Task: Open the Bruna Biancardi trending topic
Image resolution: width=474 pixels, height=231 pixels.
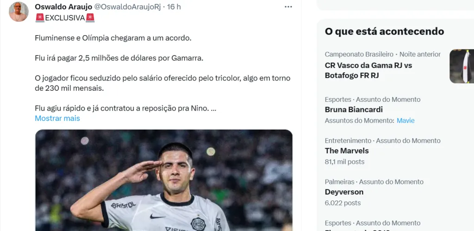Action: [354, 110]
